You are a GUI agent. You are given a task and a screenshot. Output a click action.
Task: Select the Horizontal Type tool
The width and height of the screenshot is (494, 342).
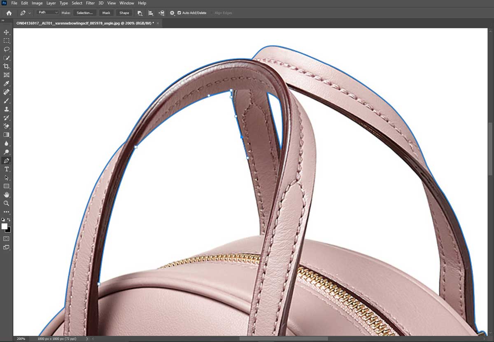[6, 169]
